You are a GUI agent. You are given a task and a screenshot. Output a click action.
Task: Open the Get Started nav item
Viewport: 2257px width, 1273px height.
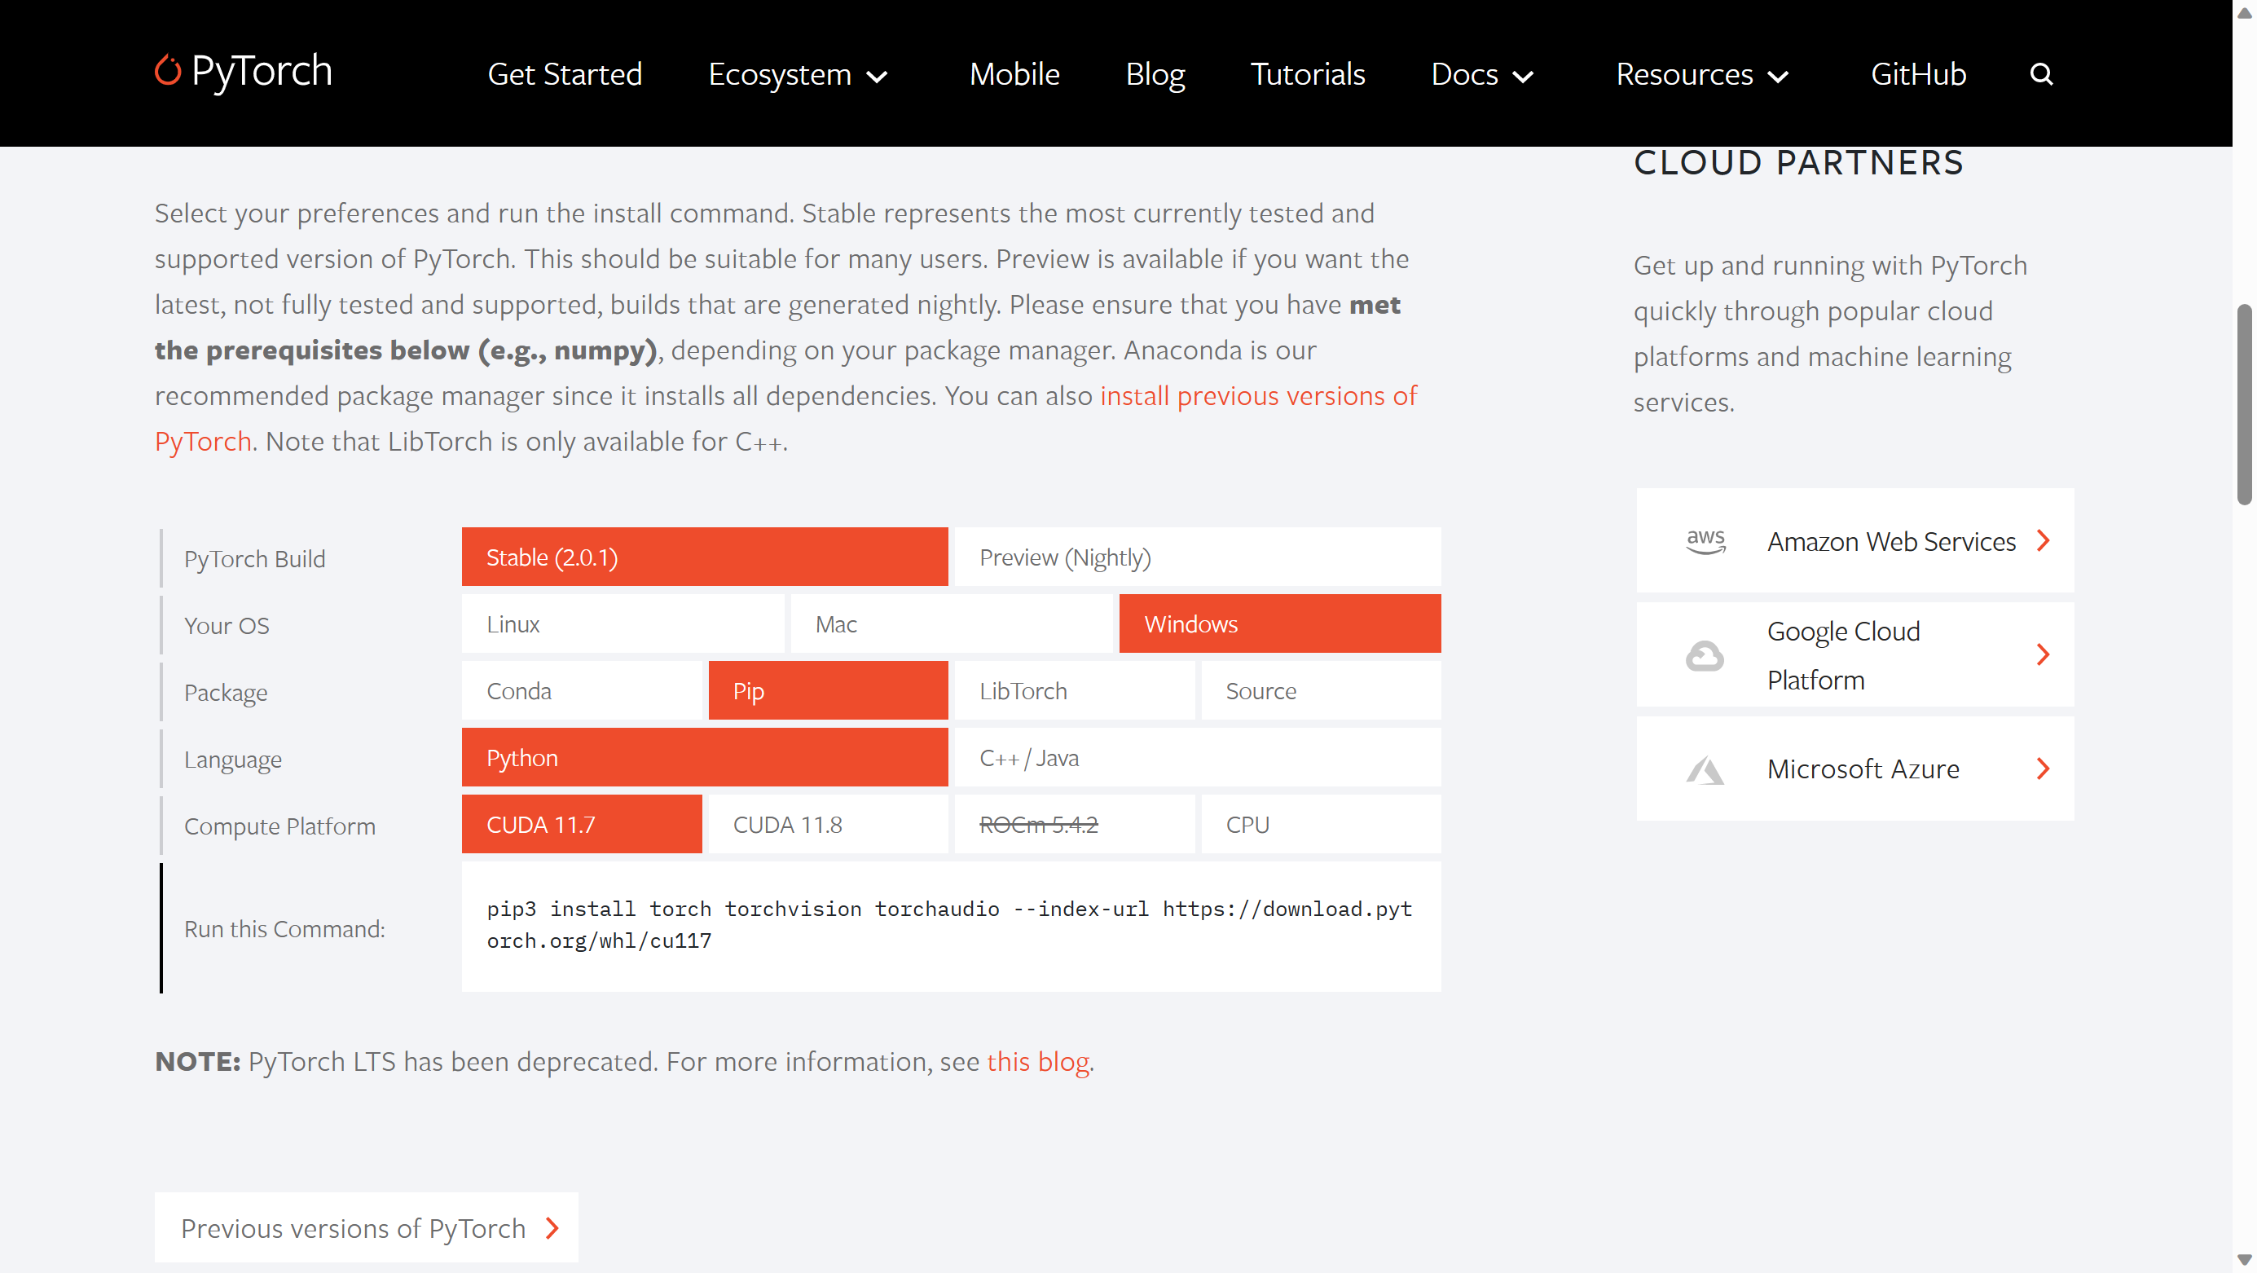[564, 74]
